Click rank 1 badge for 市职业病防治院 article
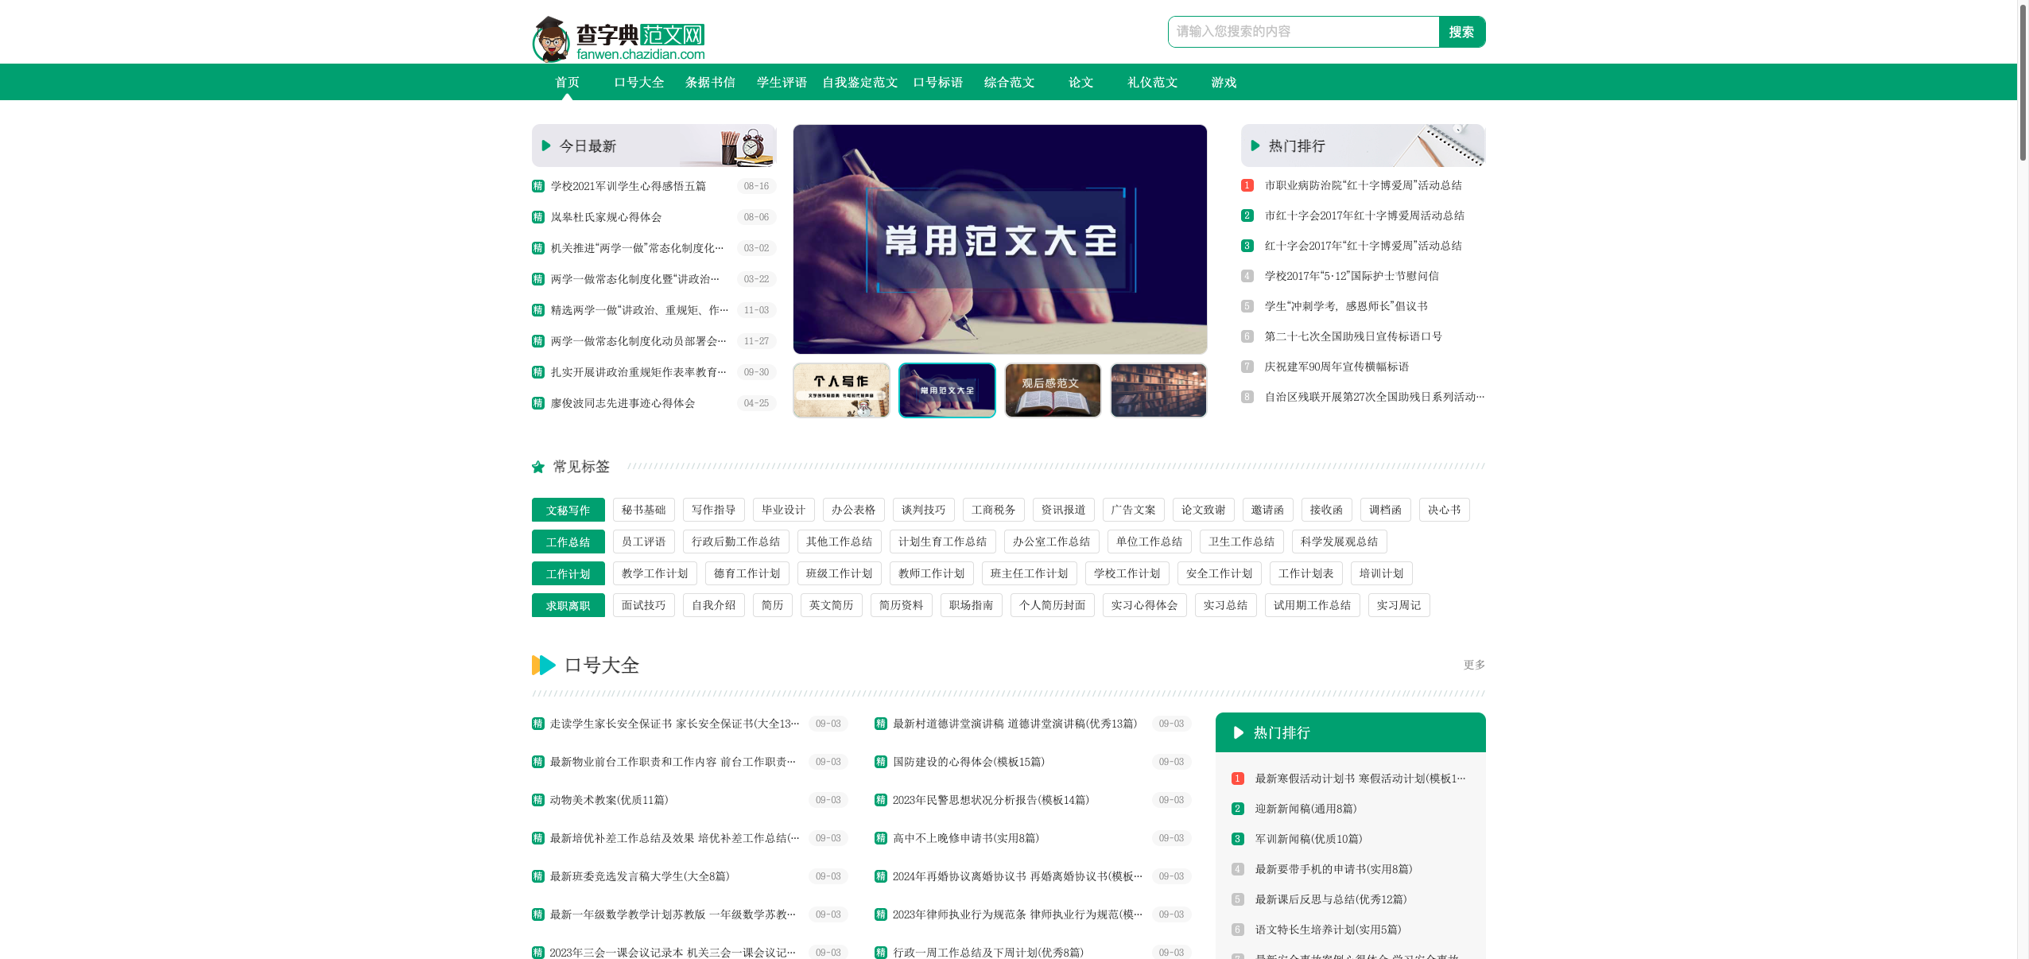2029x959 pixels. coord(1247,185)
